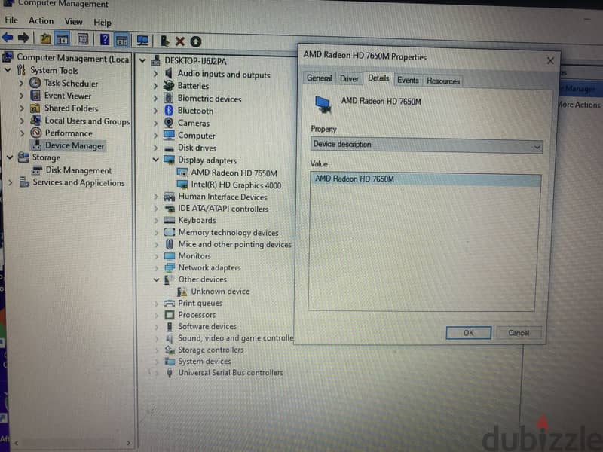Screen dimensions: 603x452
Task: Select Event Viewer in the tree
Action: coord(68,96)
